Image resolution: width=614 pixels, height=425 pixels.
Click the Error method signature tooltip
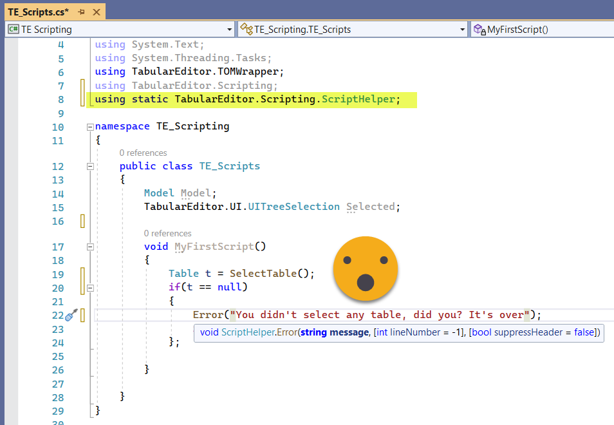(x=399, y=332)
